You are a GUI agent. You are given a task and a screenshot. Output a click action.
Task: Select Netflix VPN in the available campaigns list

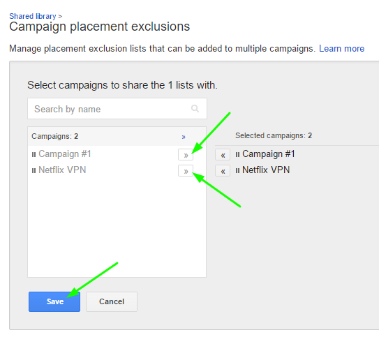pyautogui.click(x=62, y=170)
